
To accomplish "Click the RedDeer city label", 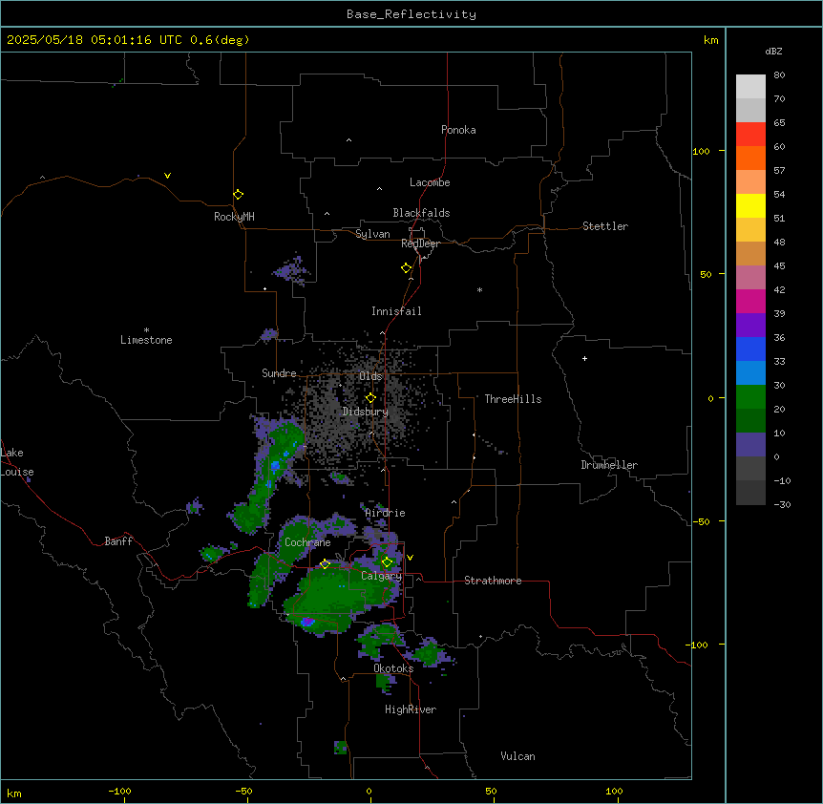I will pyautogui.click(x=420, y=243).
